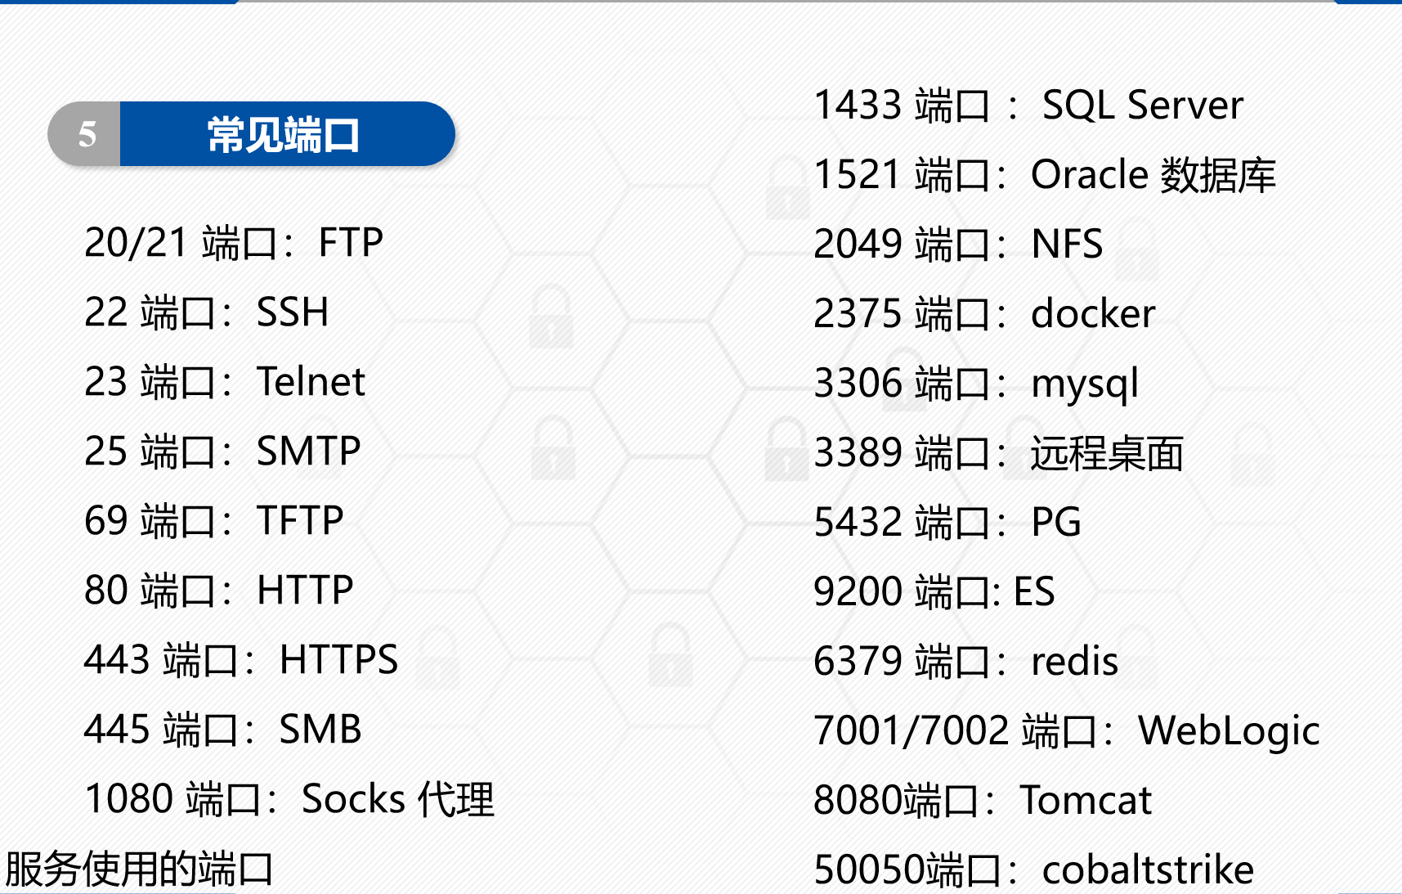
Task: Click the gray number 5 badge
Action: coord(87,135)
